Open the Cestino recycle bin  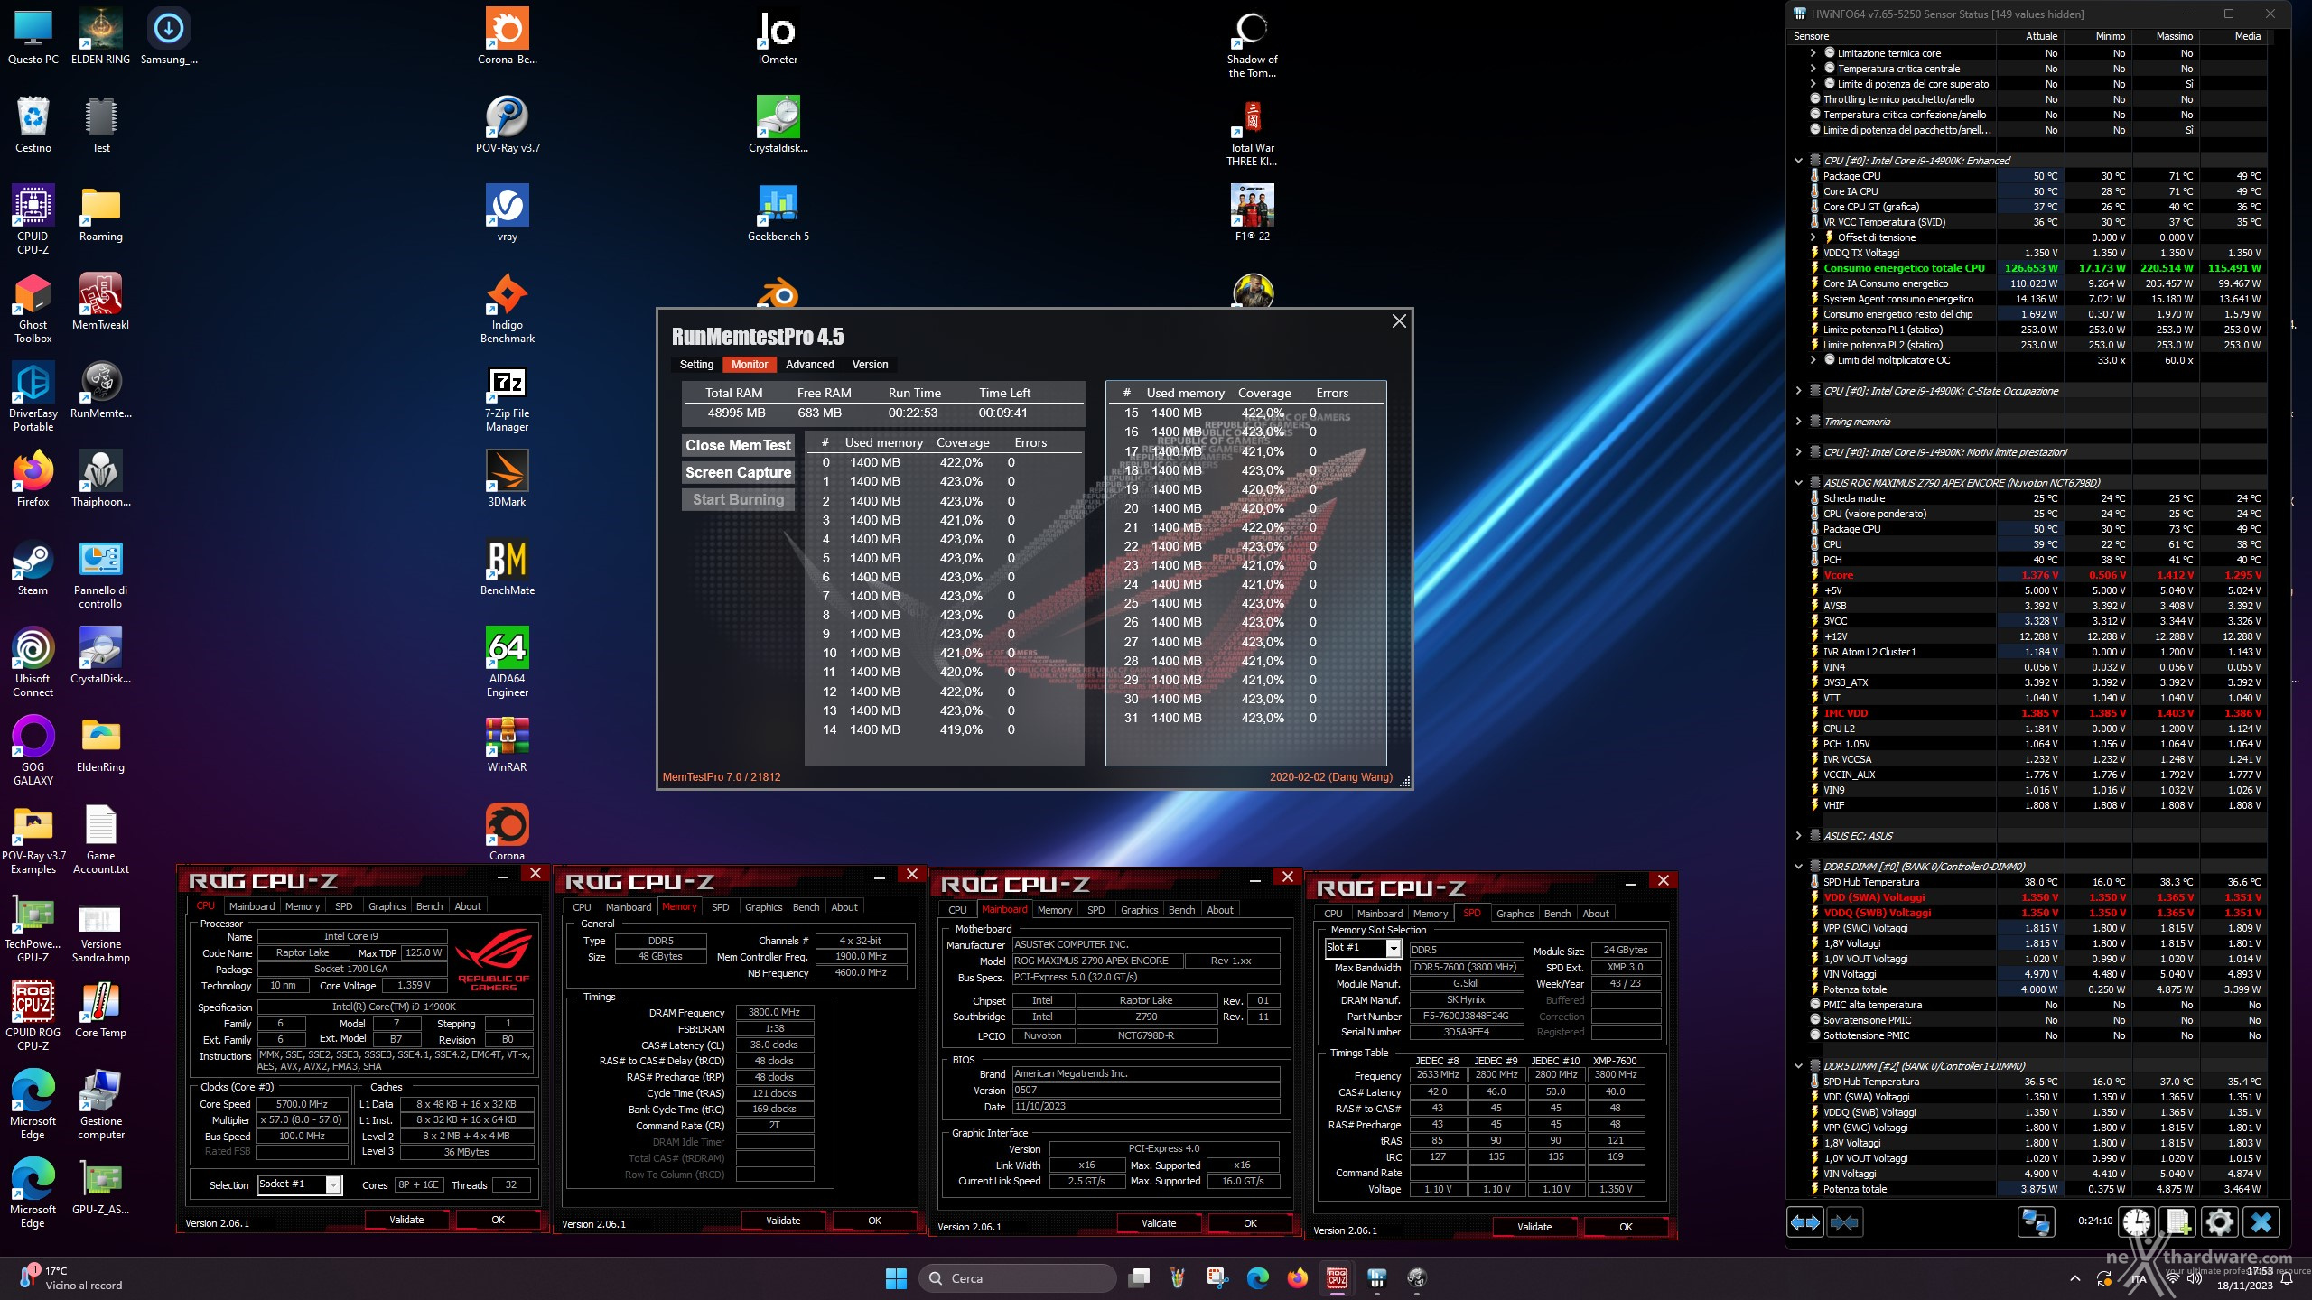(33, 125)
